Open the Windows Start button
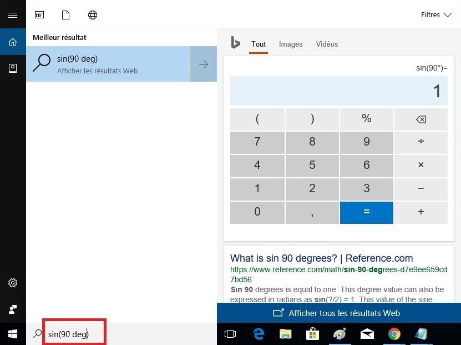The image size is (461, 345). click(13, 334)
